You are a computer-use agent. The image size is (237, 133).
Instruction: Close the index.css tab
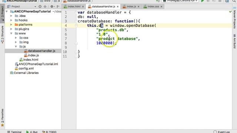coord(161,7)
